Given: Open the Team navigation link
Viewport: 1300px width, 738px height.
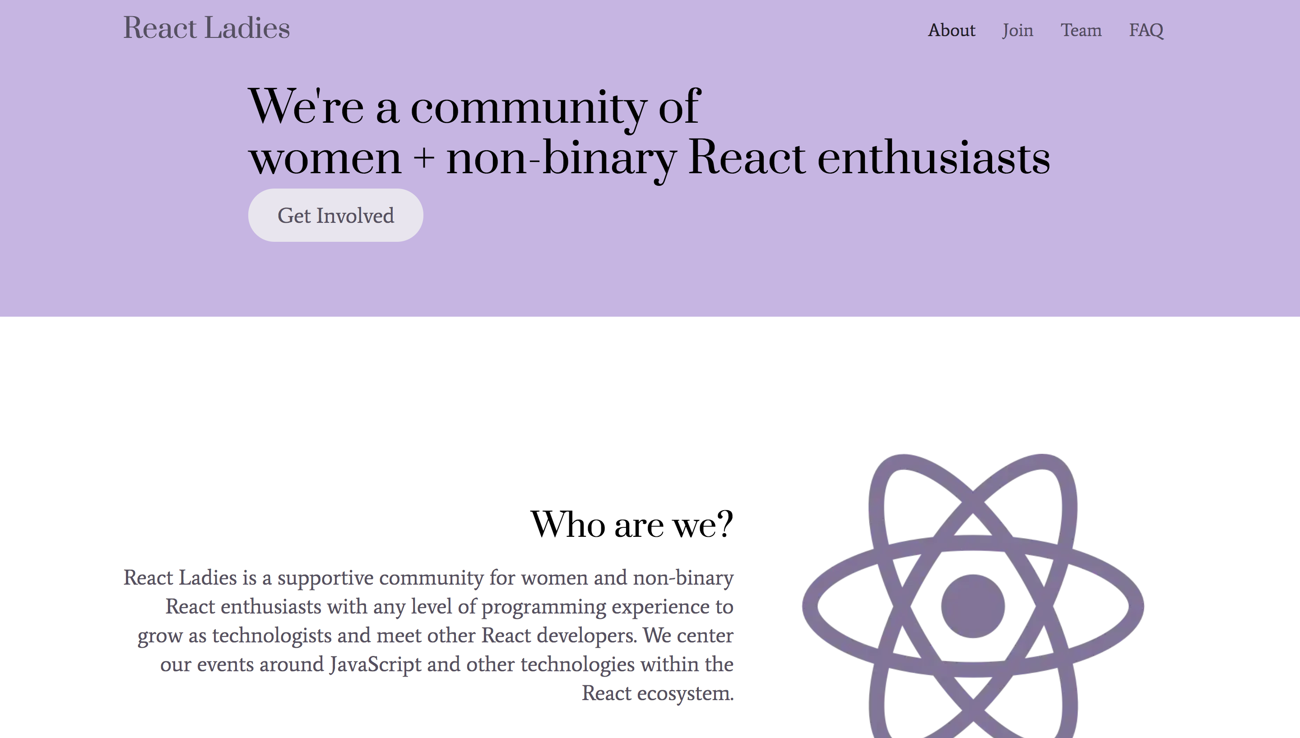Looking at the screenshot, I should click(1081, 30).
